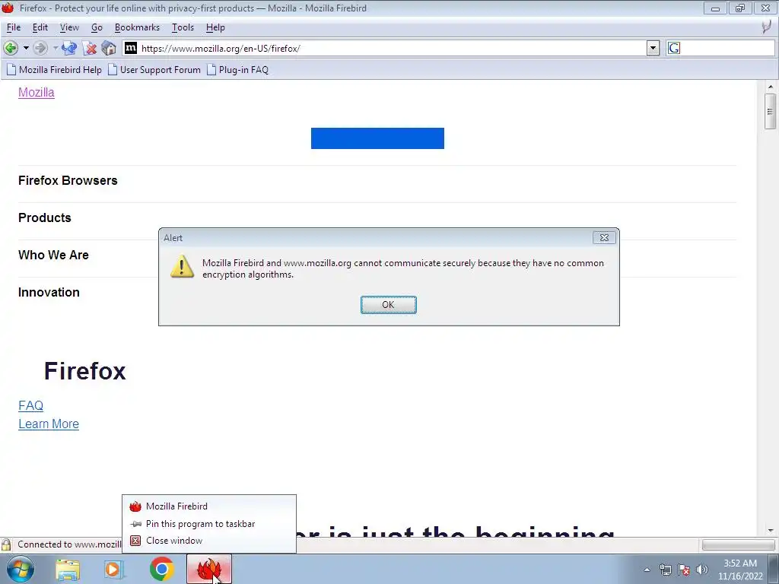Open Google Chrome from taskbar
The width and height of the screenshot is (779, 584).
(x=161, y=569)
